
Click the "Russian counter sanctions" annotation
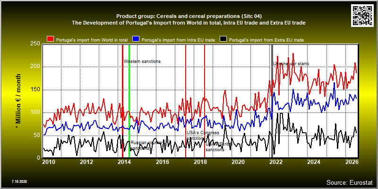pos(147,146)
